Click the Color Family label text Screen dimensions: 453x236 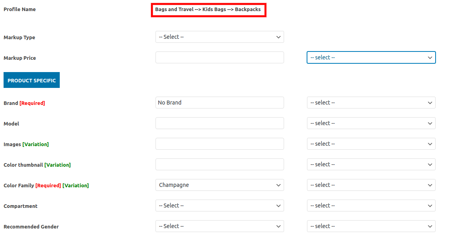(19, 185)
